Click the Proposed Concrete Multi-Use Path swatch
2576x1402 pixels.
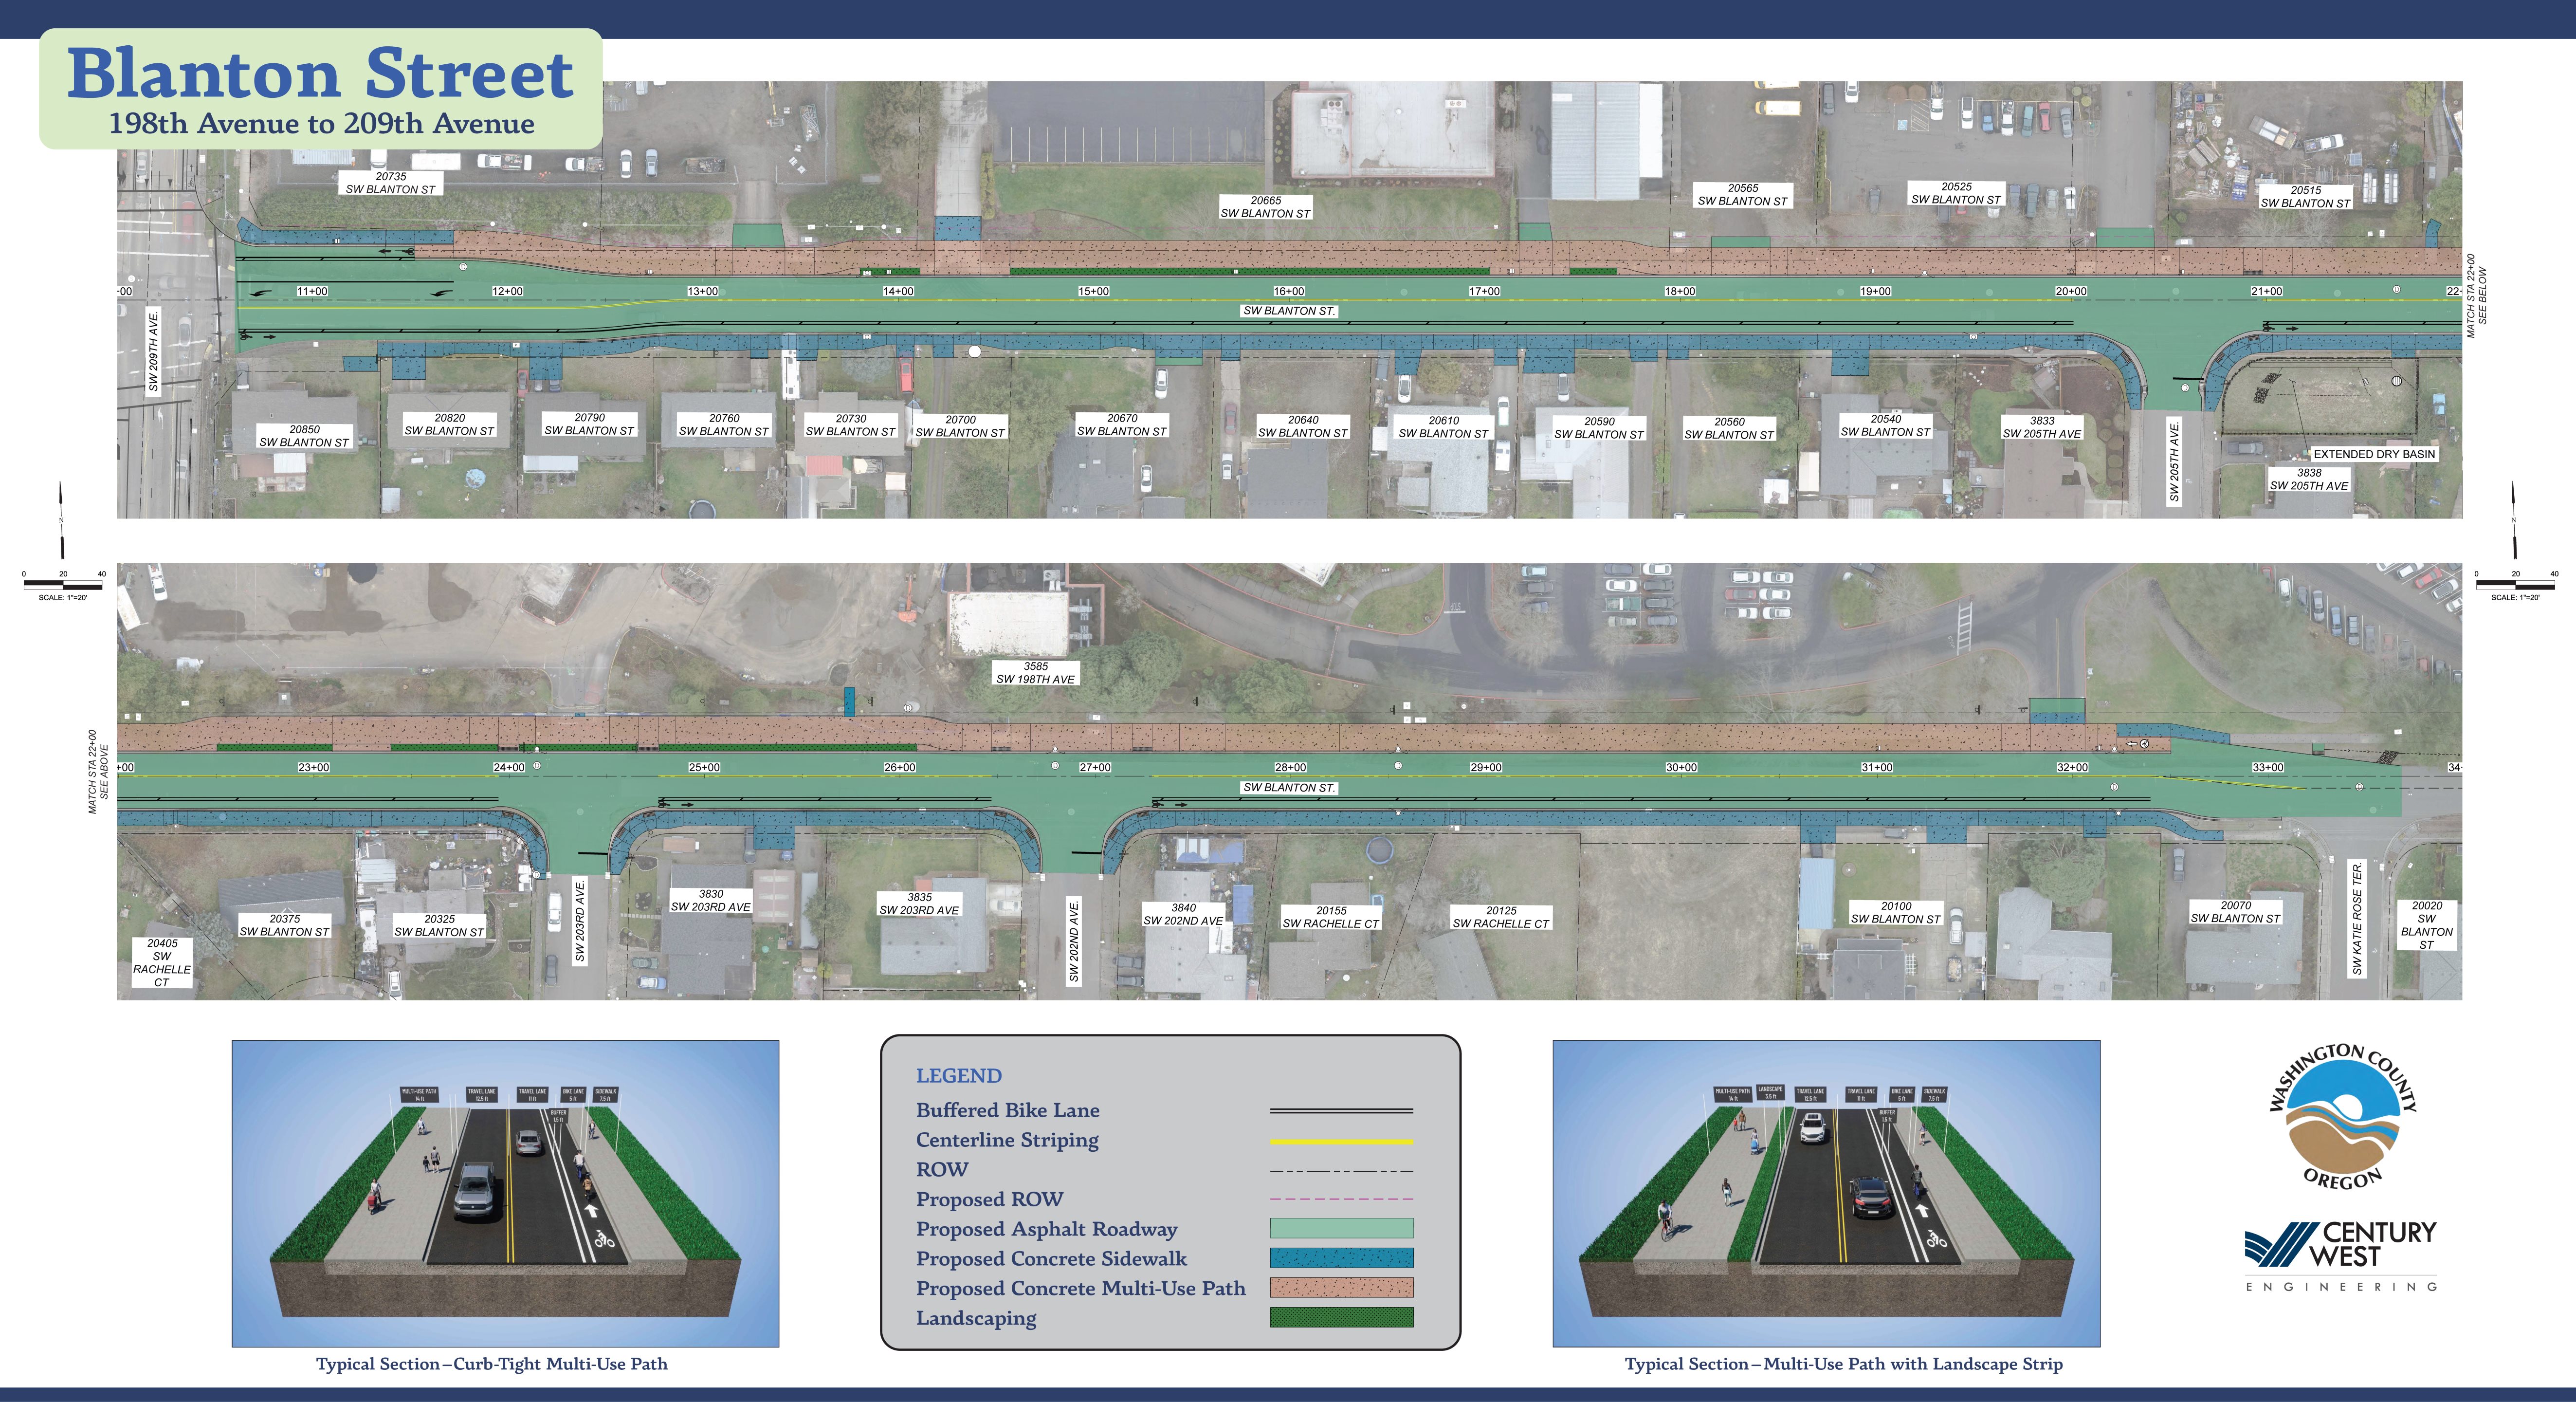pos(1341,1288)
